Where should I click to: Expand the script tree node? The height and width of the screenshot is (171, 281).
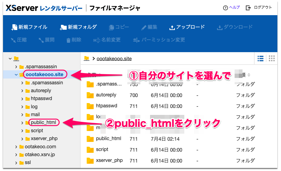(22, 131)
